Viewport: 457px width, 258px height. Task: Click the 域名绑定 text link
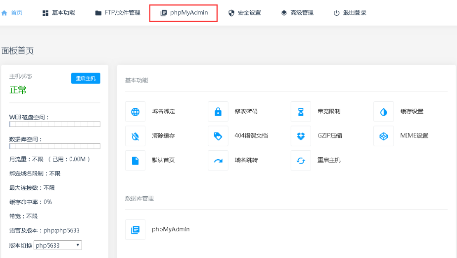click(163, 111)
